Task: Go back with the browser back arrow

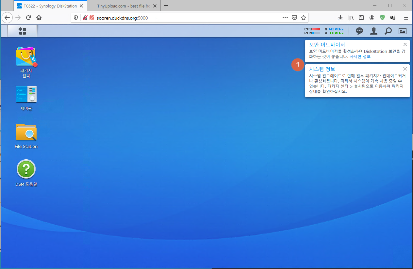Action: 7,18
